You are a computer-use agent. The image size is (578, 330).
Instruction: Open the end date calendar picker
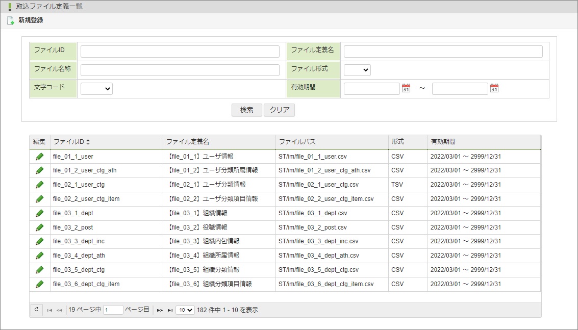(494, 88)
